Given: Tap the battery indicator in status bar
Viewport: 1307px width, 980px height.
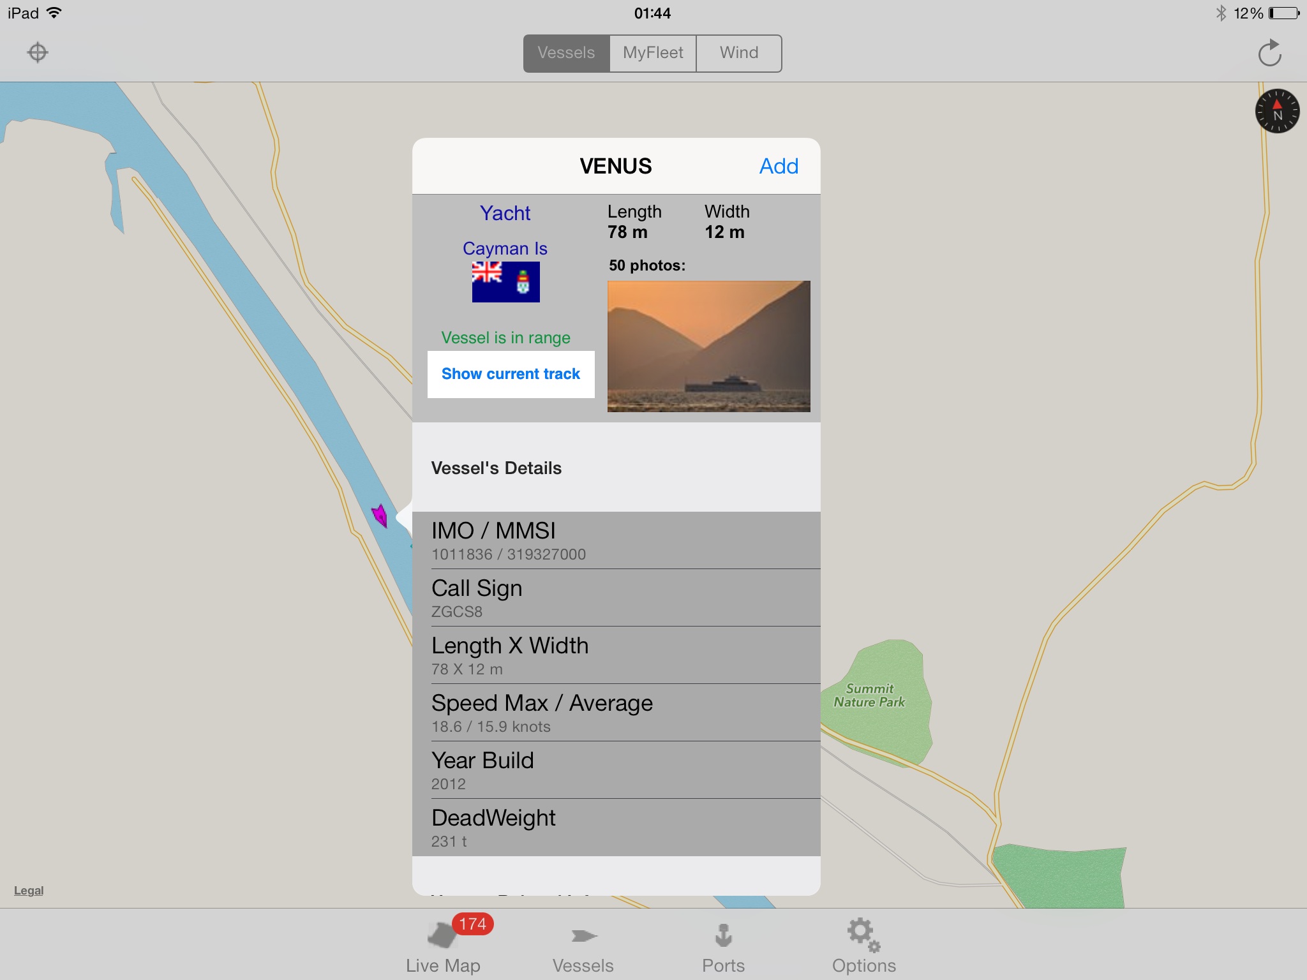Looking at the screenshot, I should point(1285,13).
